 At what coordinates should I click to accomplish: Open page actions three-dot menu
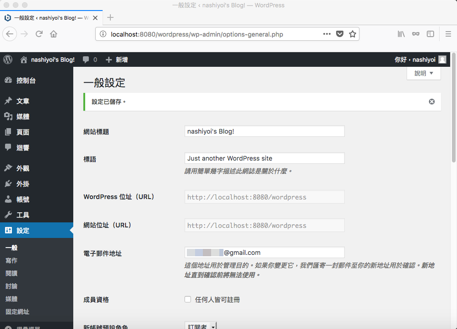tap(326, 34)
